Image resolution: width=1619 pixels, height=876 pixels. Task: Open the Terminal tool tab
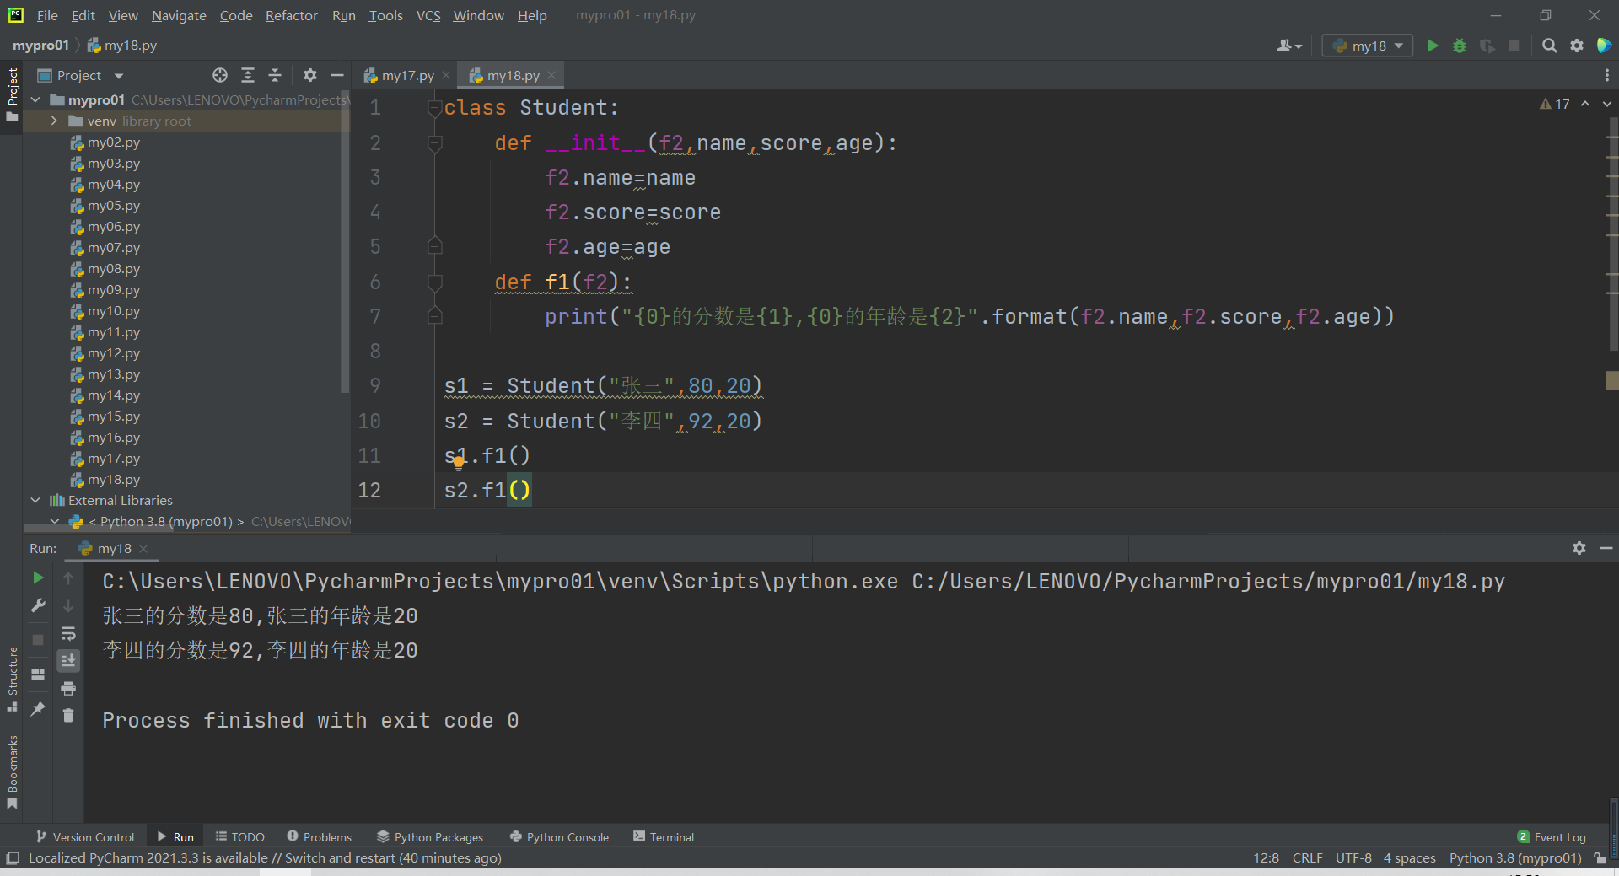point(664,836)
